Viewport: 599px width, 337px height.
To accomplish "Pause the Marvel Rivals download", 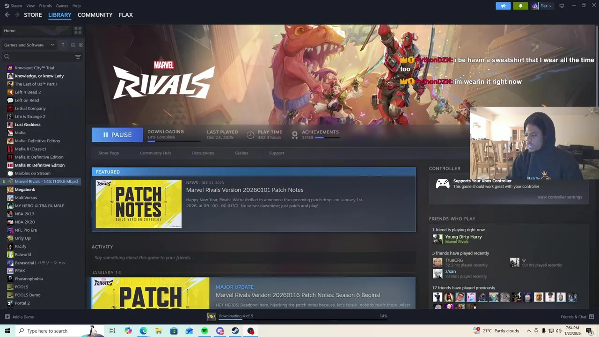I will click(117, 135).
